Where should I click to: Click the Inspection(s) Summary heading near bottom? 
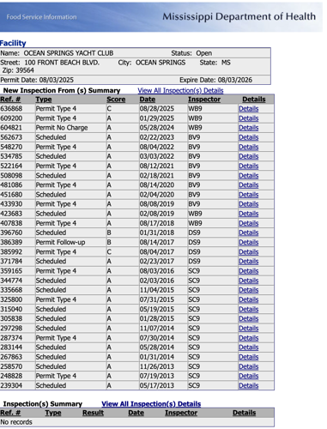[x=43, y=404]
